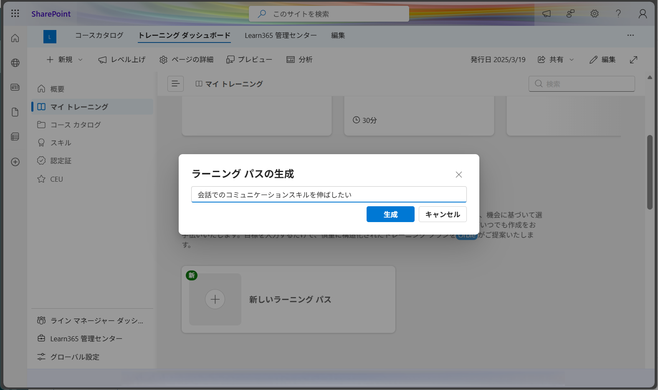Click the site search field
The width and height of the screenshot is (658, 390).
(329, 14)
